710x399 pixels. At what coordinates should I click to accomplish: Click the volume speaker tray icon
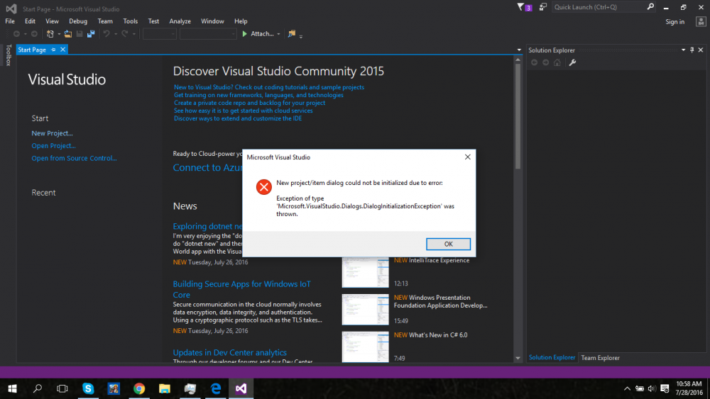click(x=652, y=388)
